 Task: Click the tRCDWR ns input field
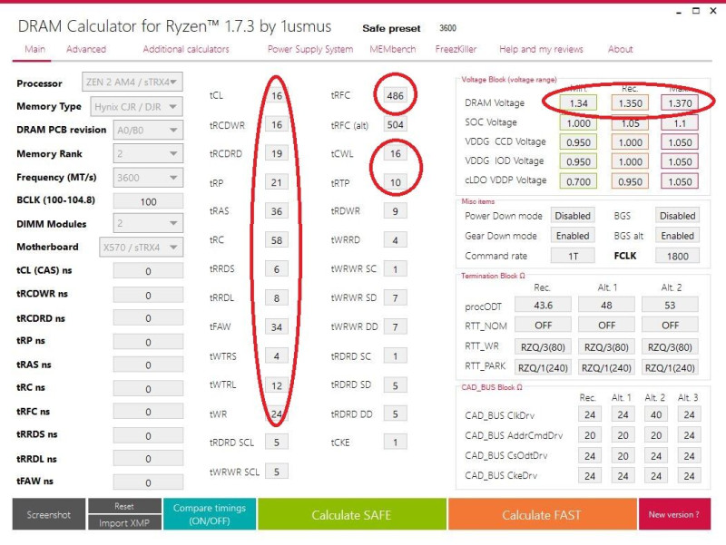148,295
